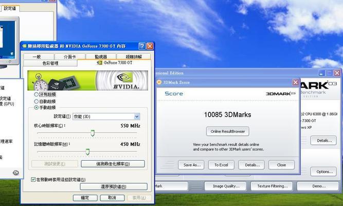Switch to the 介面卡 tab
This screenshot has height=206, width=343.
coord(70,57)
